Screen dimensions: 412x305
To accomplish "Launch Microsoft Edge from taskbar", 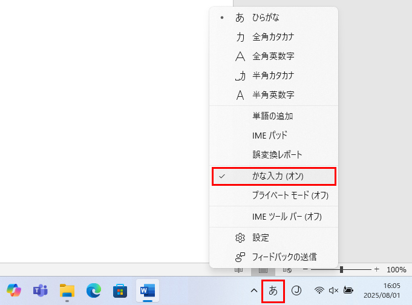I will click(x=94, y=290).
